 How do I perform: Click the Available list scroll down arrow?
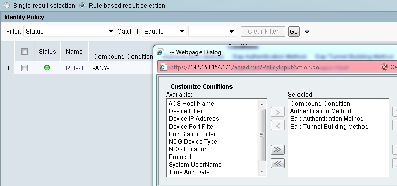262,172
